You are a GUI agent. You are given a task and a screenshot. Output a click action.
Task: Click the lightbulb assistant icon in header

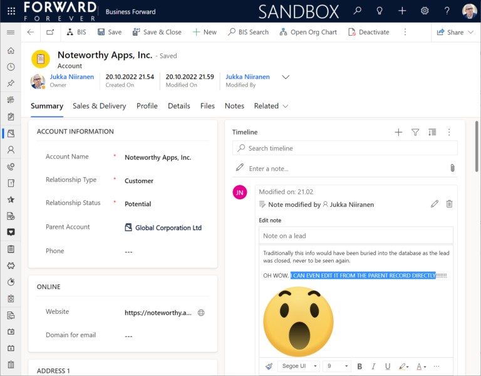380,11
